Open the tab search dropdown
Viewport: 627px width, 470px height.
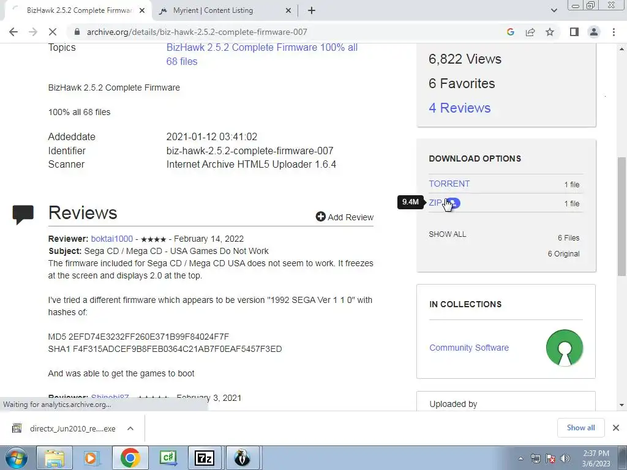[x=554, y=11]
